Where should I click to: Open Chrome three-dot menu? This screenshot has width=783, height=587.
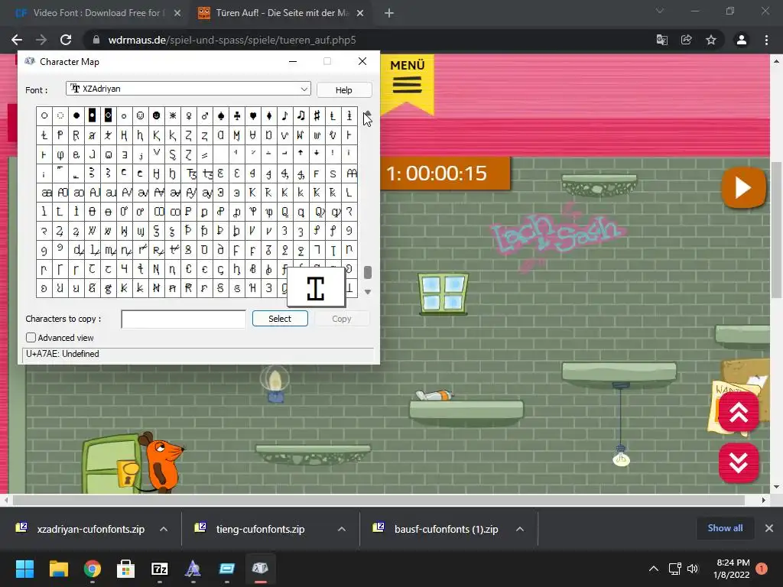click(766, 40)
